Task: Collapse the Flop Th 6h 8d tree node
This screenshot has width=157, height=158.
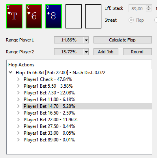Action: tap(11, 72)
